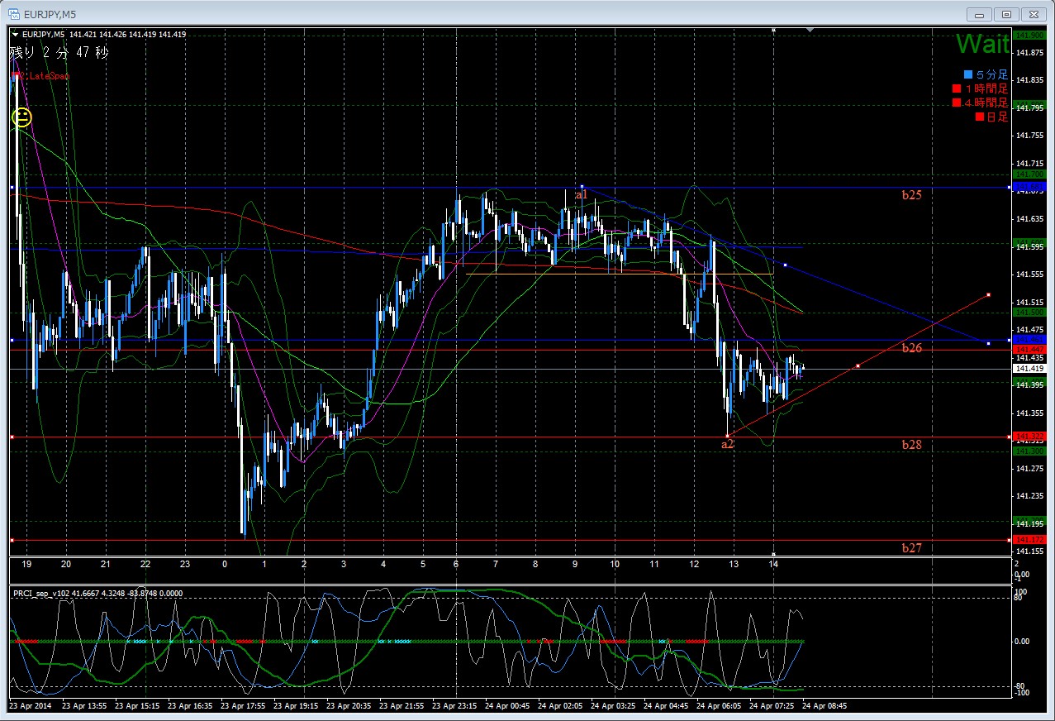The image size is (1055, 721).
Task: Click the blue 141.461 price tag on the axis
Action: (x=1029, y=340)
